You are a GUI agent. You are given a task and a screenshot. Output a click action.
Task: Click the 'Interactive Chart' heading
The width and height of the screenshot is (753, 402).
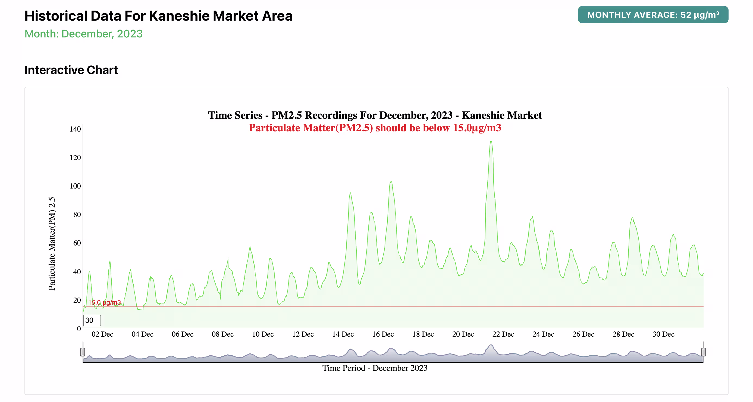(71, 70)
